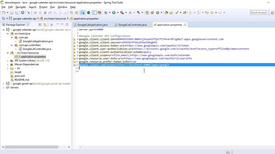
Task: Maximize the Package Explorer view
Action: (x=67, y=25)
